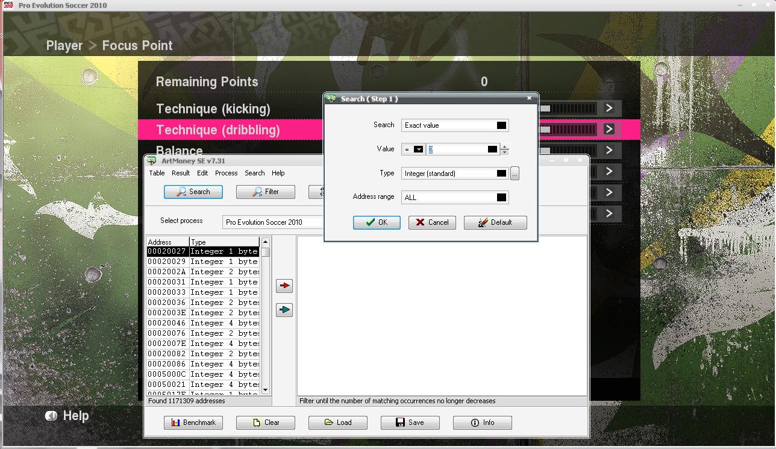Select address row 00020082
The width and height of the screenshot is (776, 449).
click(203, 354)
